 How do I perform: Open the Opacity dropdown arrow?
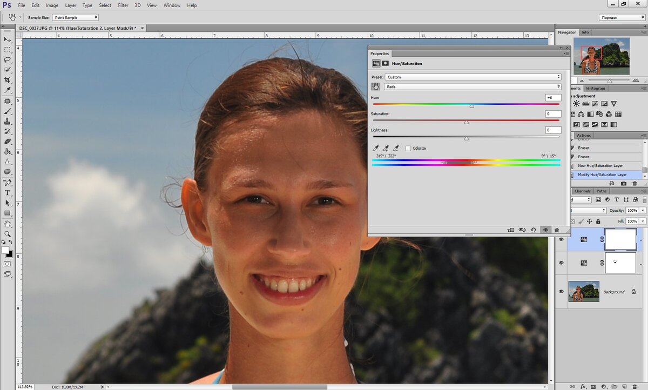point(643,210)
